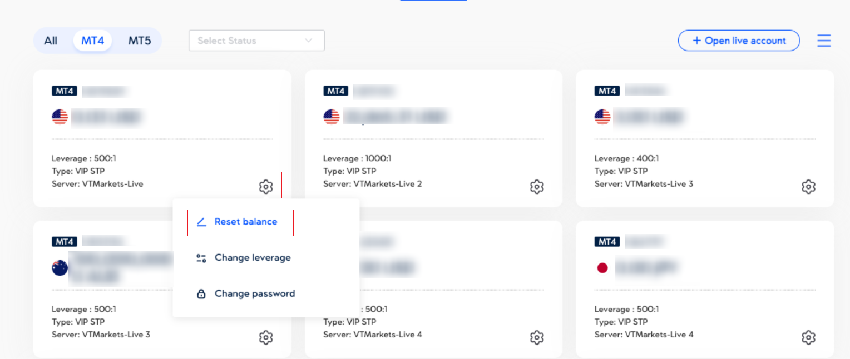This screenshot has height=359, width=850.
Task: Choose Reset balance from the menu
Action: pyautogui.click(x=246, y=222)
